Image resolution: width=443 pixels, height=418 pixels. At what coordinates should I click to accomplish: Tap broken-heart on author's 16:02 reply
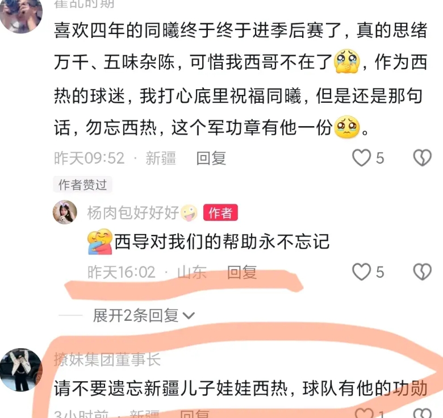423,271
